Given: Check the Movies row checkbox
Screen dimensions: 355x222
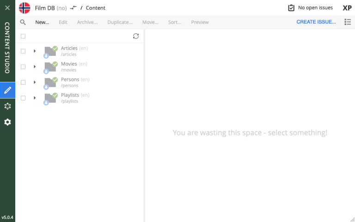Looking at the screenshot, I should click(x=23, y=67).
